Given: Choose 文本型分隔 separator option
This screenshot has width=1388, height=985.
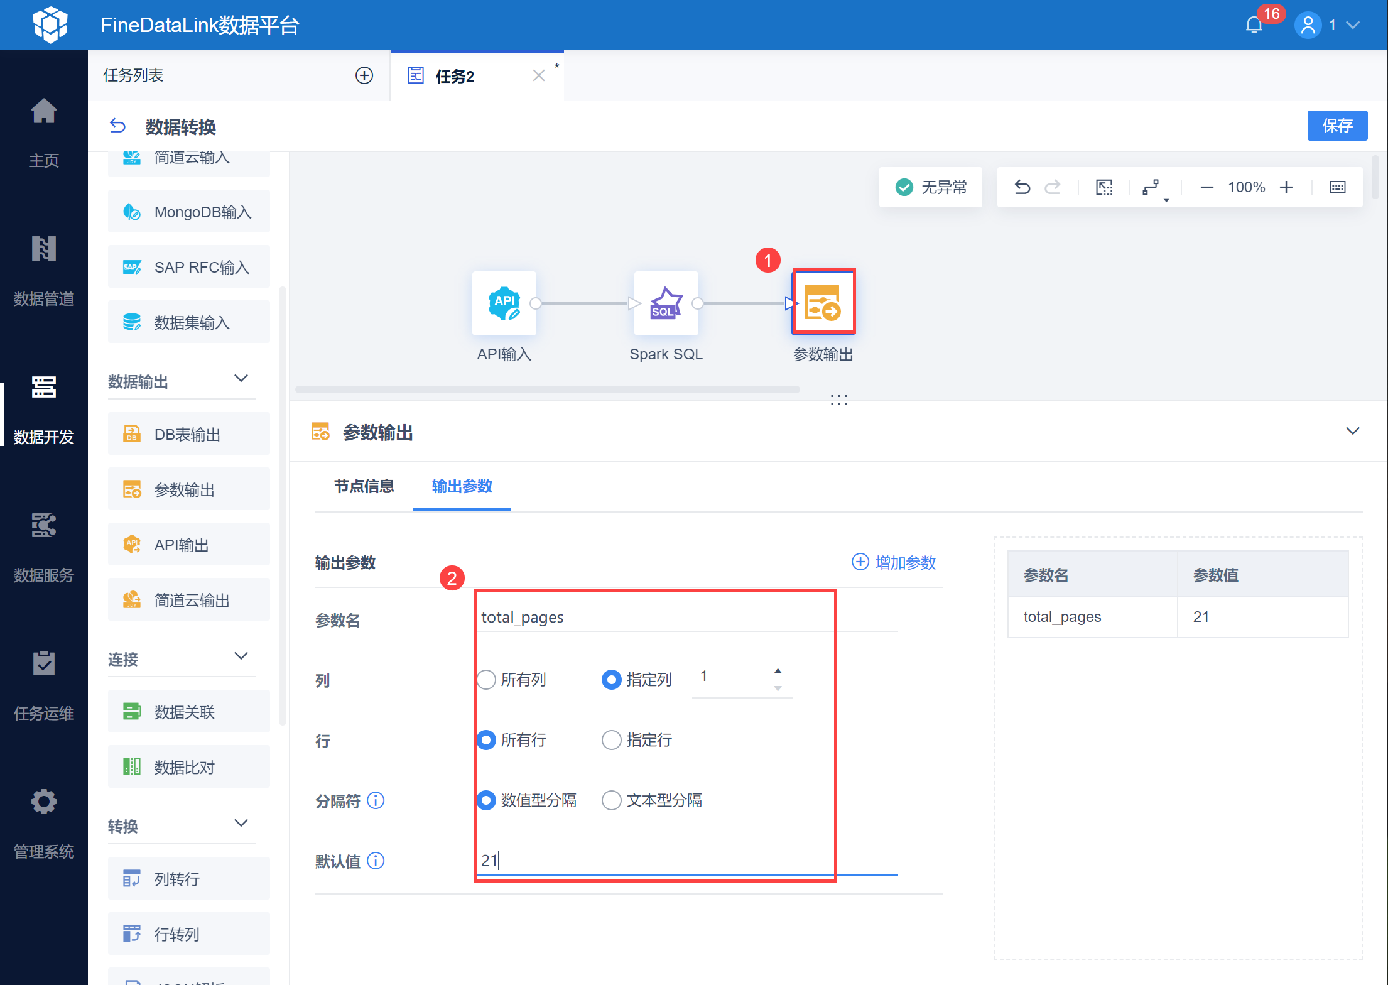Looking at the screenshot, I should point(612,800).
